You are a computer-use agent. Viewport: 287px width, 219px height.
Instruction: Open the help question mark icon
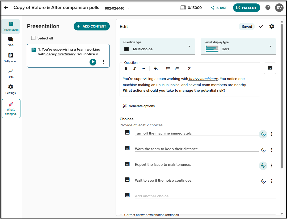tap(268, 7)
